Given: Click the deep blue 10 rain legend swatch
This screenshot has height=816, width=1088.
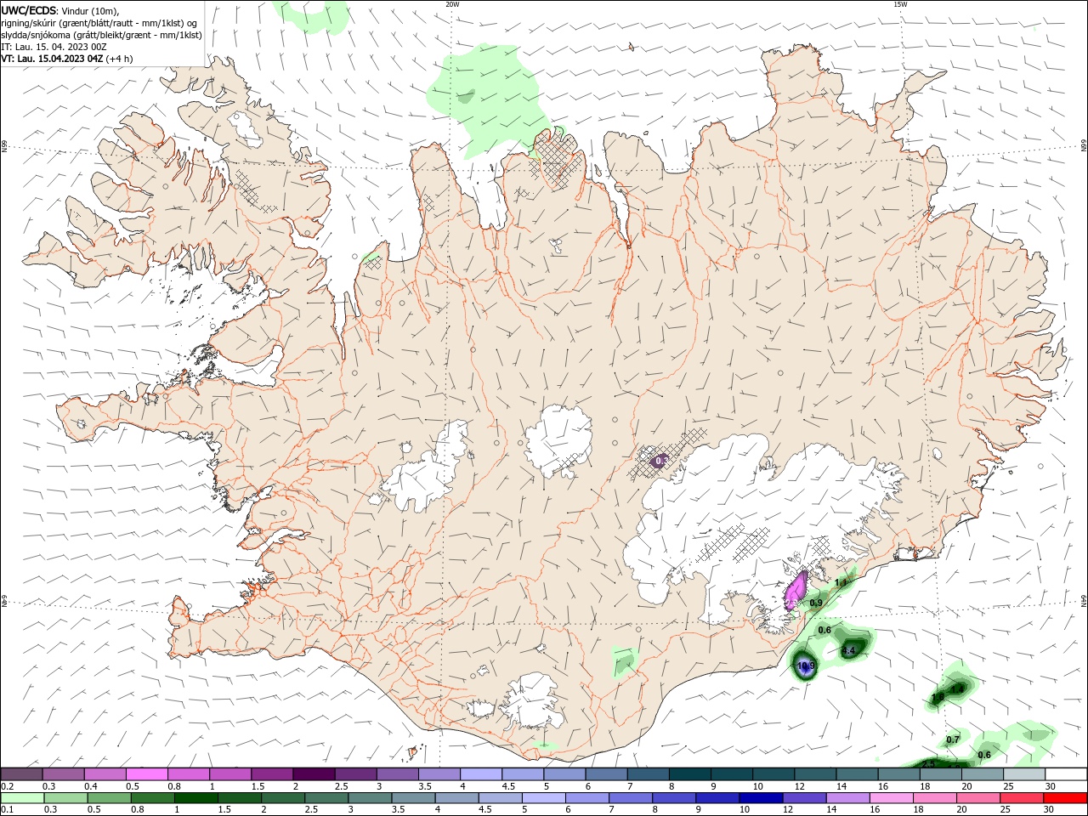Looking at the screenshot, I should coord(761,797).
